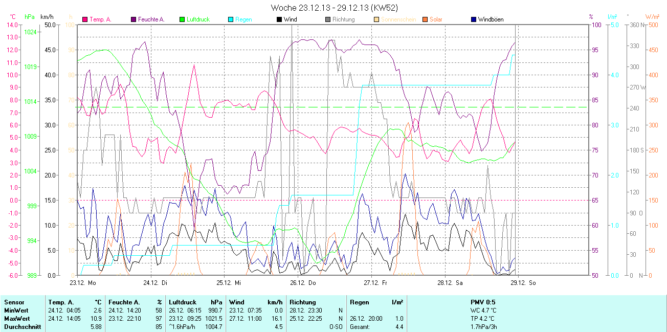Viewport: 667px width, 332px height.
Task: Select the 'Durchschnitt' row label
Action: 23,327
